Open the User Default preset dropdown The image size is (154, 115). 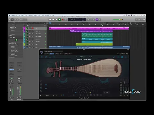[53, 51]
